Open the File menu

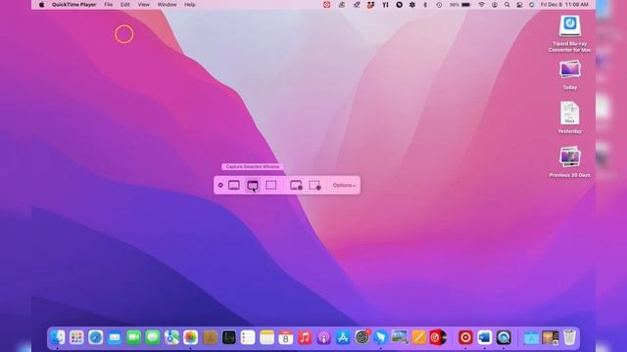(109, 5)
